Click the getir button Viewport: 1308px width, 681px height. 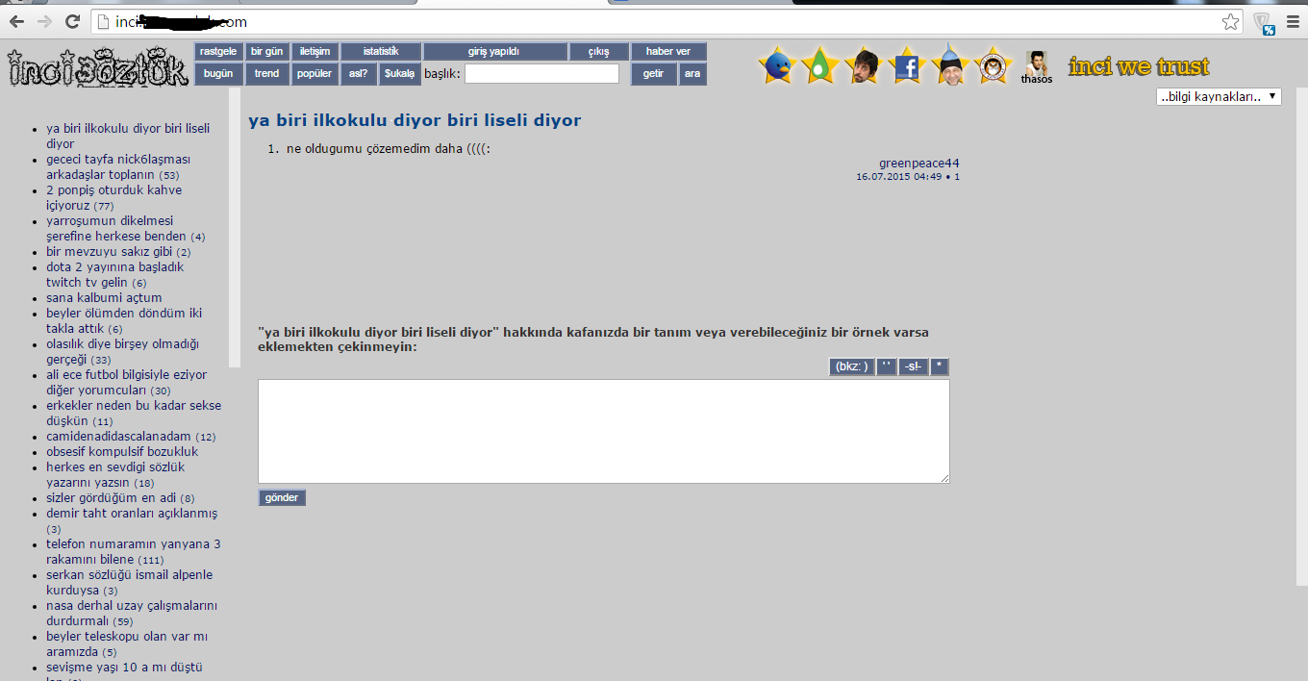pos(653,74)
